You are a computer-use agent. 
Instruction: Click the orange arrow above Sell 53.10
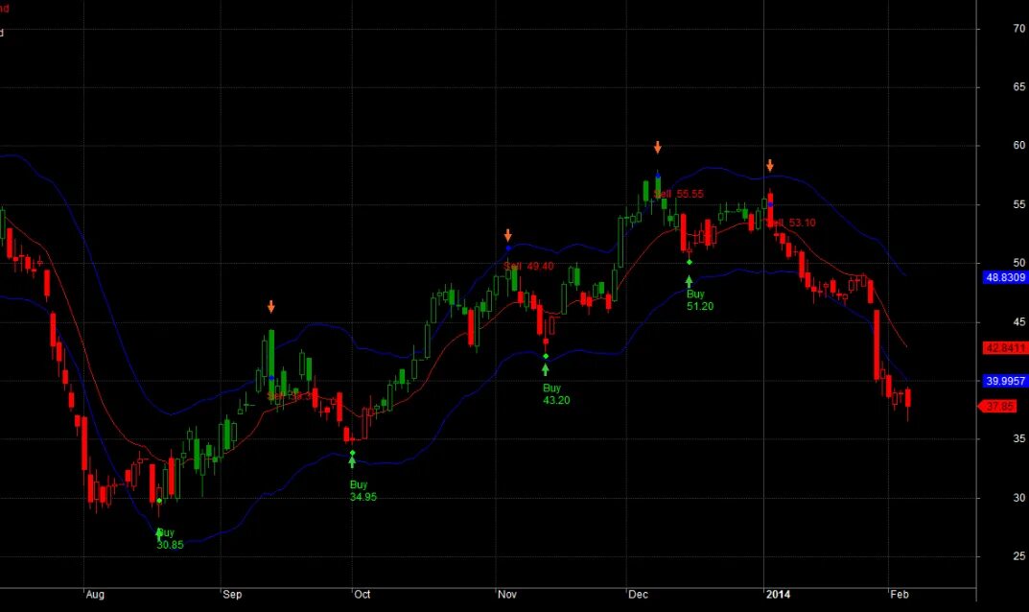tap(769, 165)
